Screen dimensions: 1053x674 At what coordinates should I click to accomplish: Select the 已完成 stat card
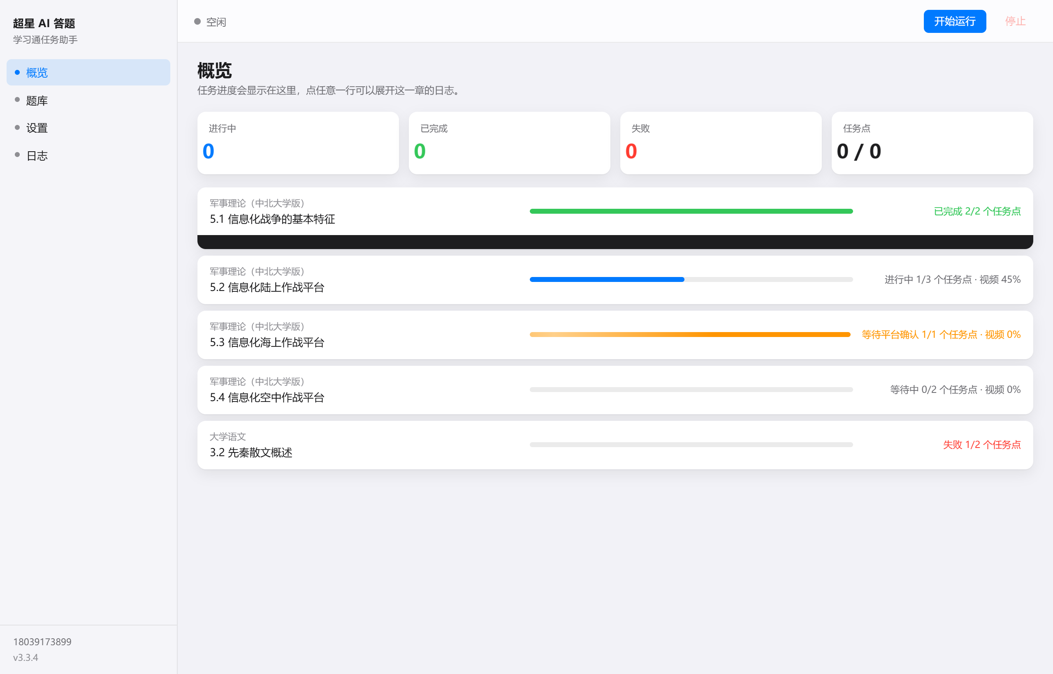(x=509, y=143)
